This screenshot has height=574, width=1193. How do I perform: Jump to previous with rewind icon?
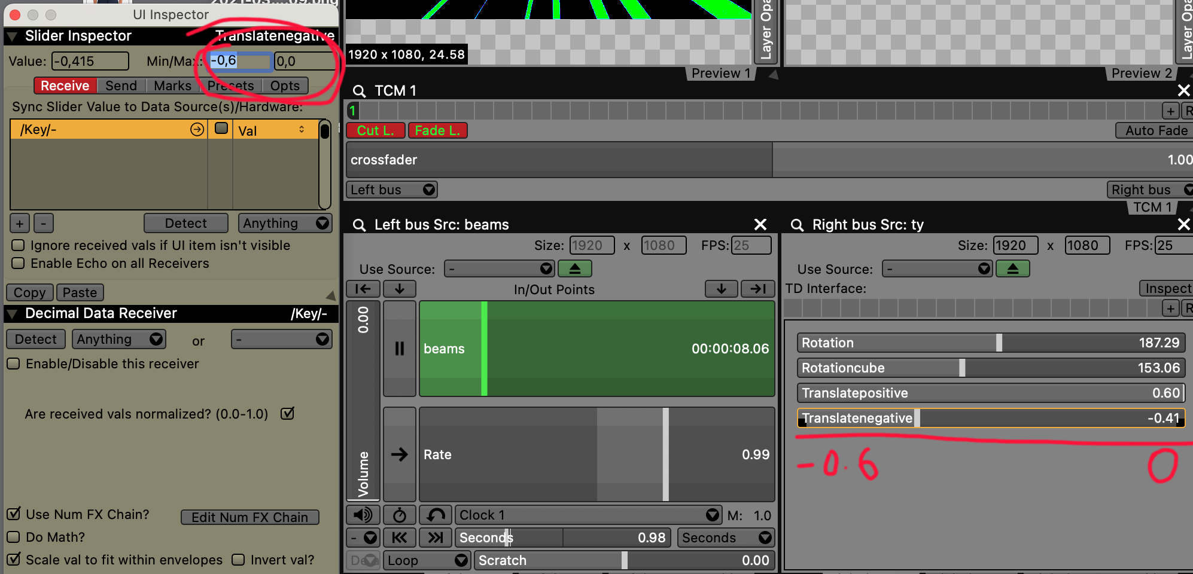tap(399, 538)
